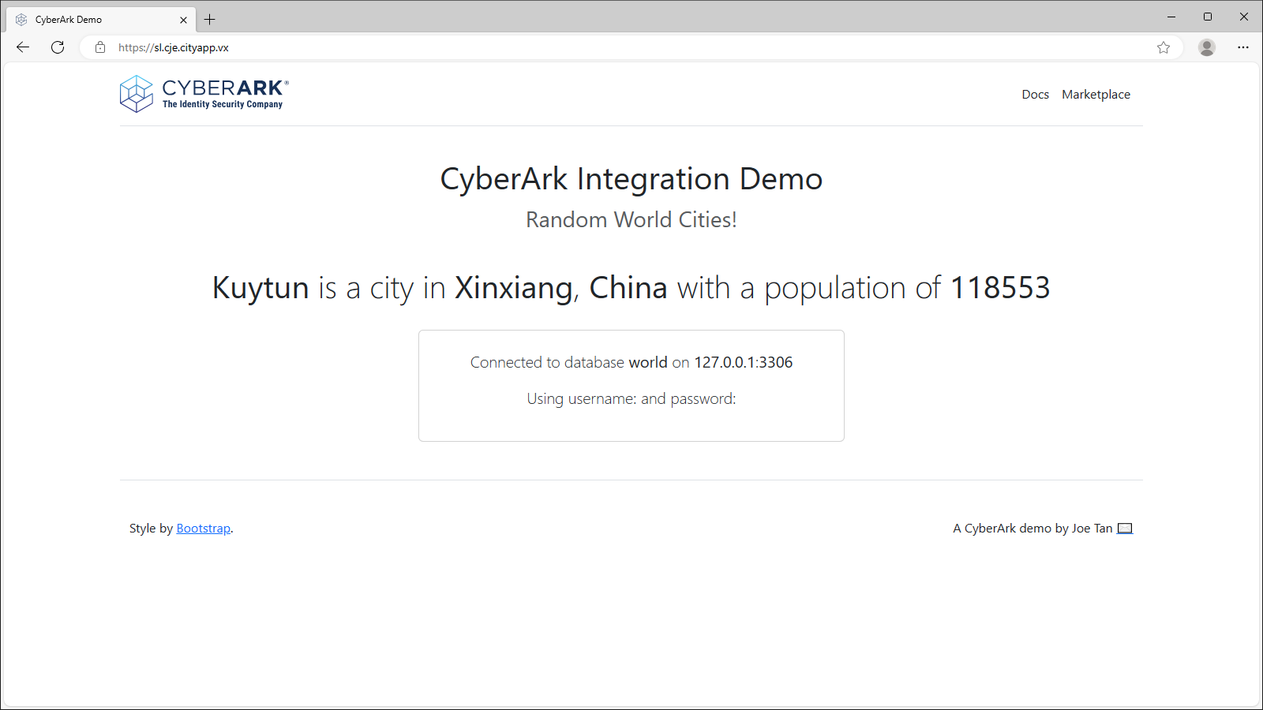Click the favorites star in the address bar
This screenshot has width=1263, height=710.
pyautogui.click(x=1163, y=47)
